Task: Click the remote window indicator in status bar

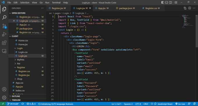Action: click(x=3, y=104)
